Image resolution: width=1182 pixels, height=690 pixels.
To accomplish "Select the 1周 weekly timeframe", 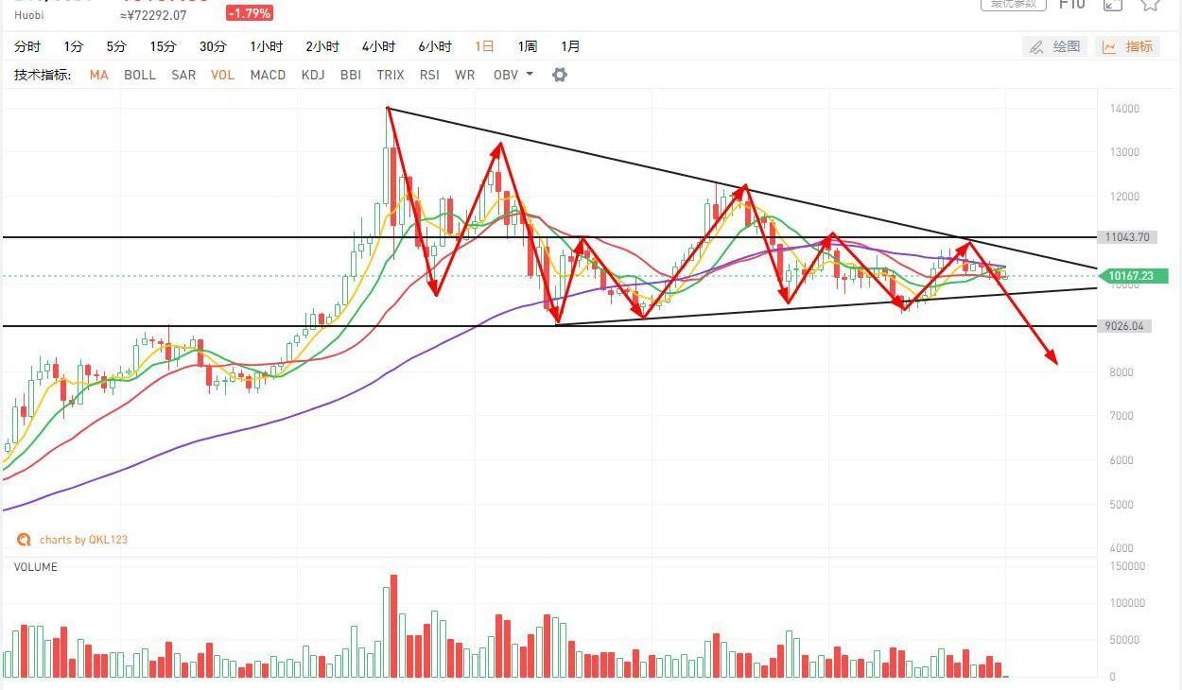I will 527,46.
